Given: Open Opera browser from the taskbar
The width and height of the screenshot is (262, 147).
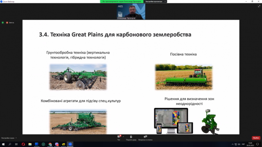Looking at the screenshot, I should pos(23,144).
